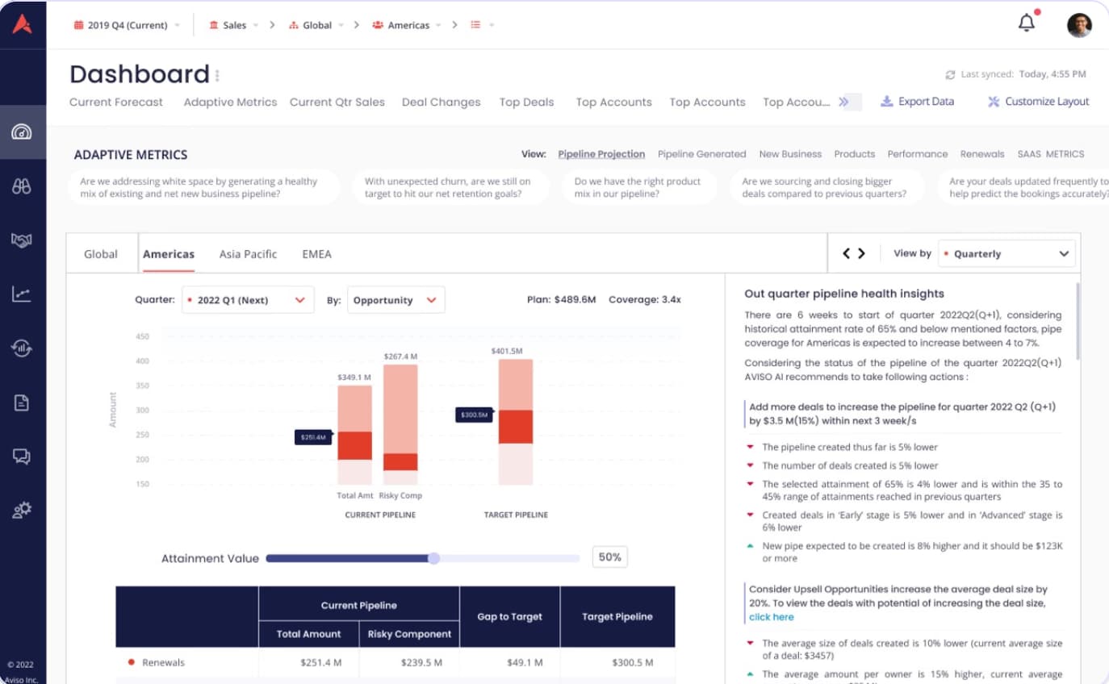The image size is (1109, 684).
Task: Click the Dashboard title options dots
Action: tap(217, 75)
